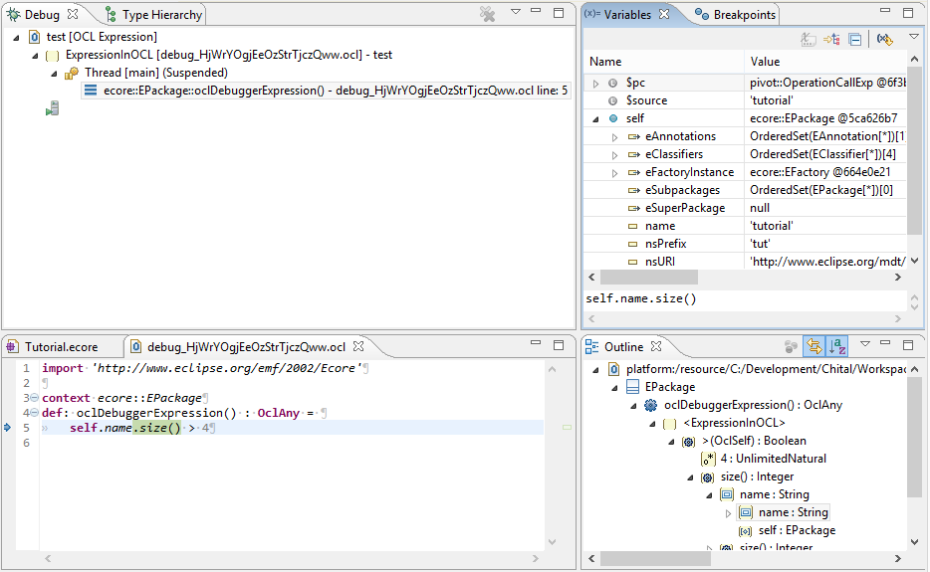Select the eSubpackages variable row
The height and width of the screenshot is (572, 930).
[x=745, y=190]
